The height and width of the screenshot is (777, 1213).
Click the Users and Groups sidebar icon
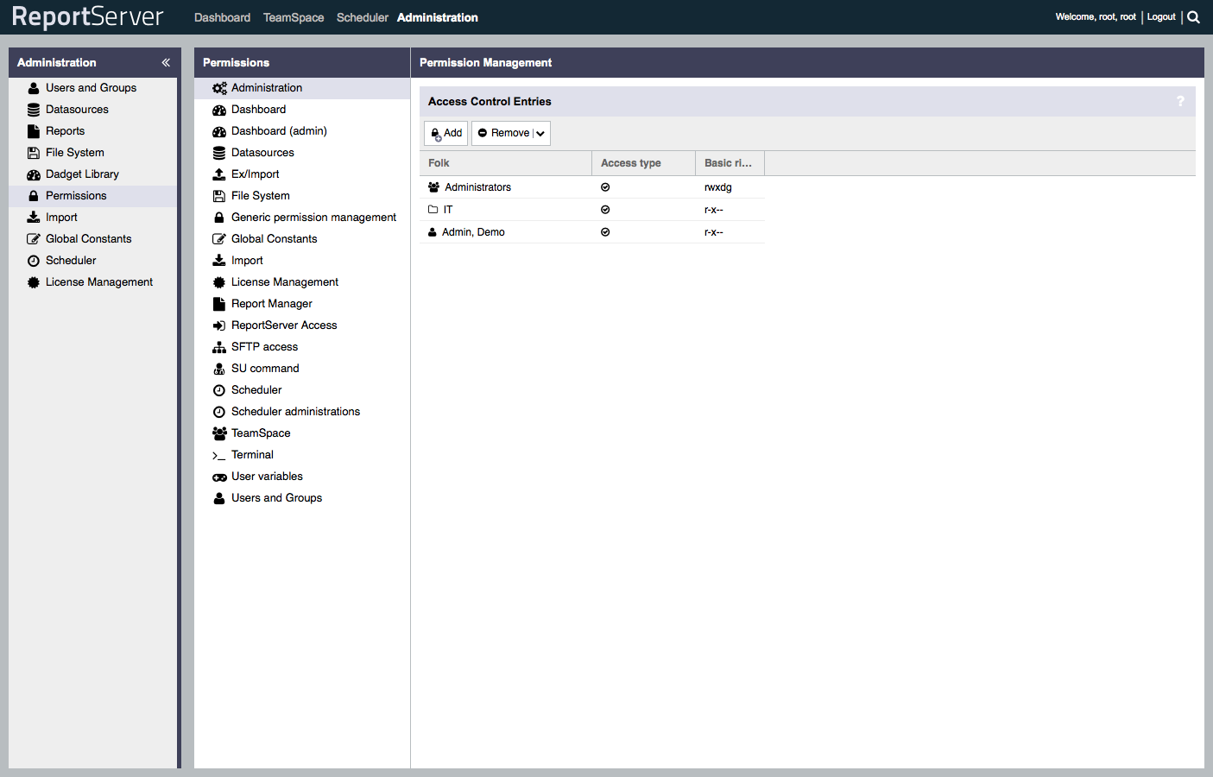click(x=34, y=88)
